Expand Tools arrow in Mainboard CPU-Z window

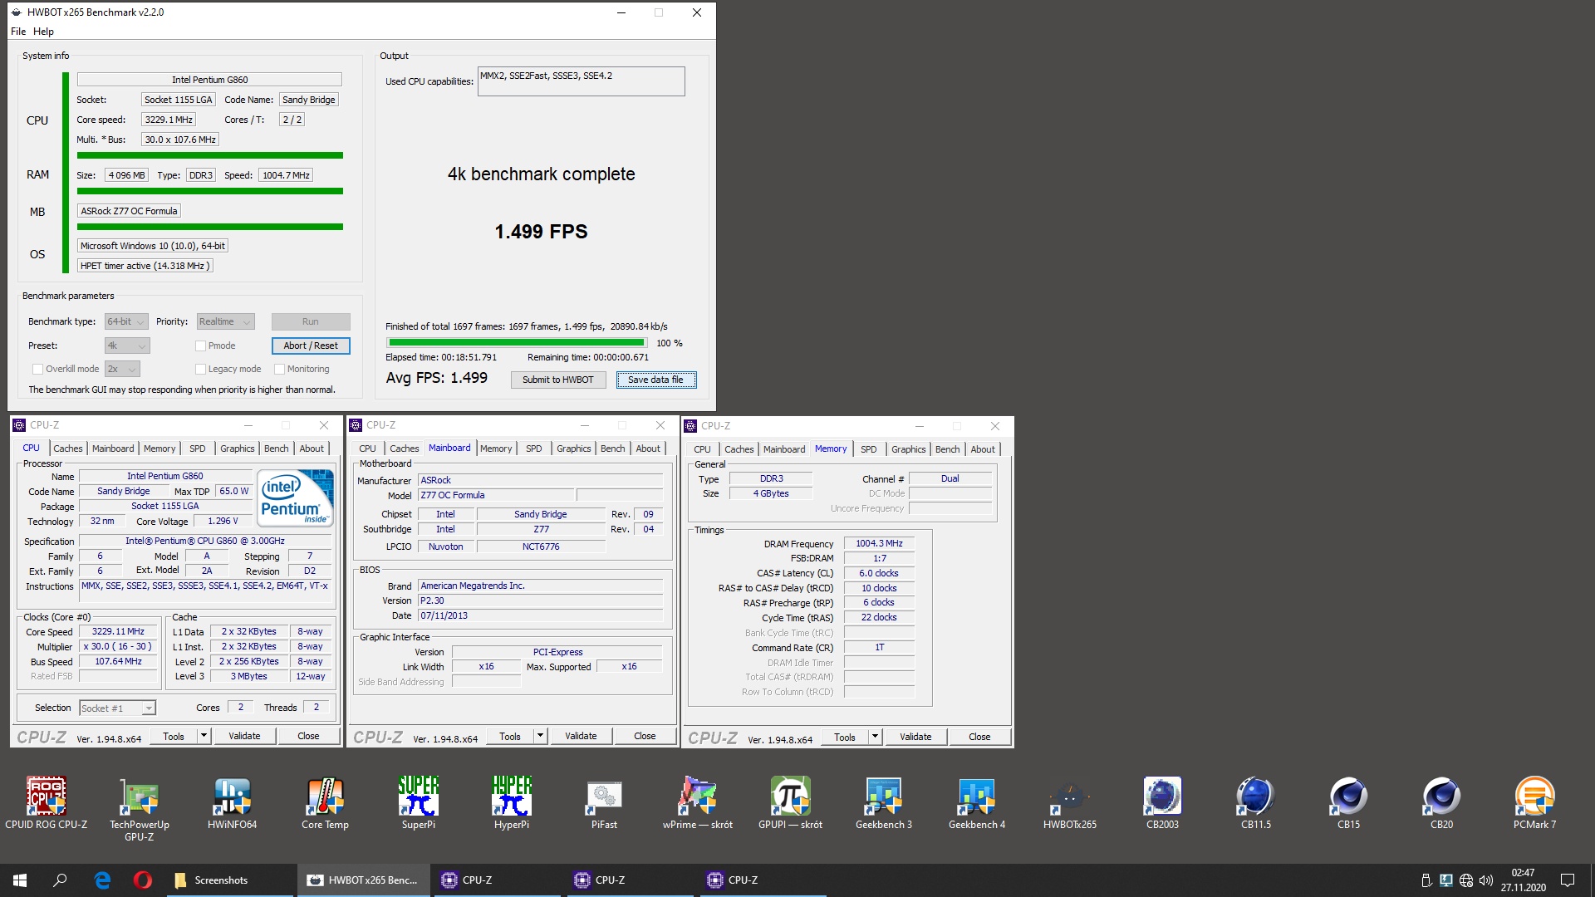[x=540, y=736]
